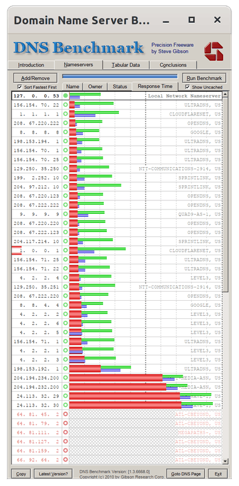Screen dimensions: 239x486
Task: Select the Response Time sub-tab
Action: pyautogui.click(x=155, y=86)
